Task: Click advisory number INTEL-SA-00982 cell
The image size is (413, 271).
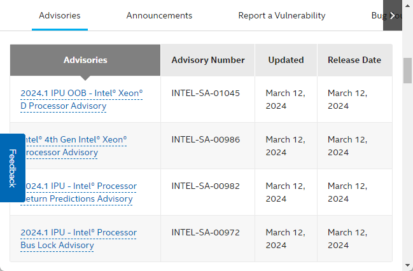Action: [x=206, y=186]
